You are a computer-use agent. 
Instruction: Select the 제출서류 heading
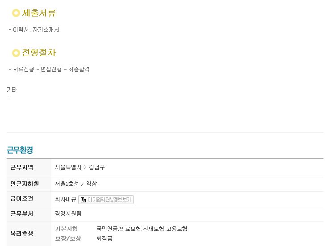39,13
